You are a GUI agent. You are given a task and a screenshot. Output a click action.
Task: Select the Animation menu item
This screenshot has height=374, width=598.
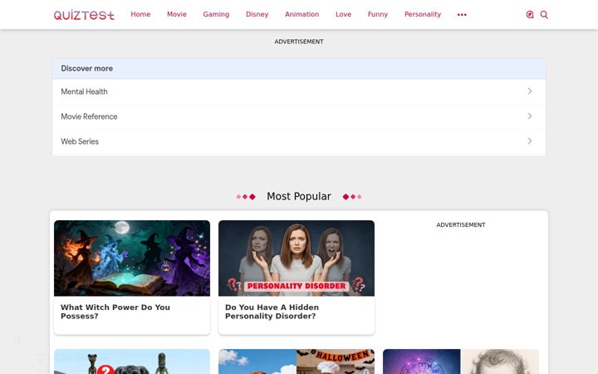pos(301,14)
